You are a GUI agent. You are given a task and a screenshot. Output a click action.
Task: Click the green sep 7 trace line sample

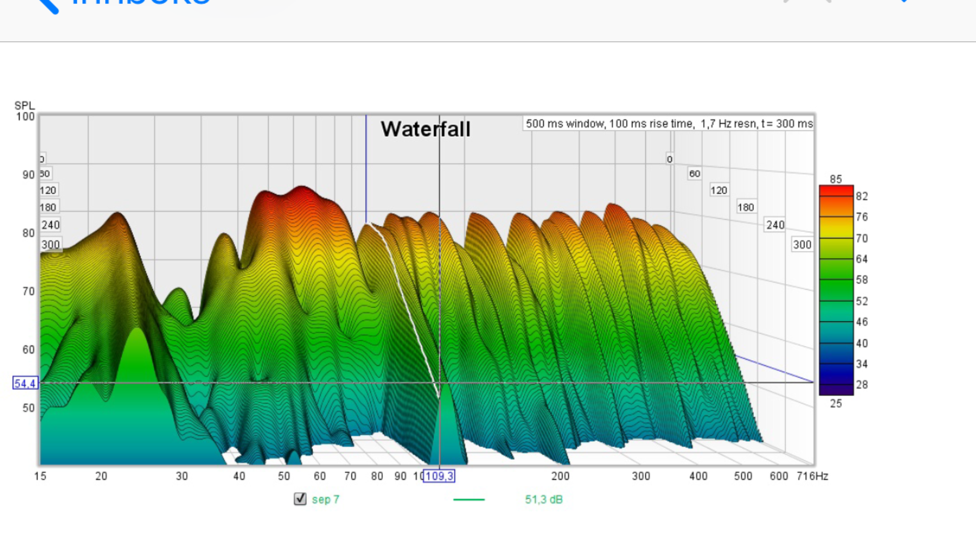click(x=469, y=500)
